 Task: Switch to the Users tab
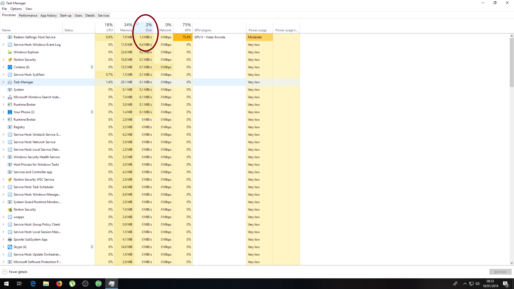pyautogui.click(x=78, y=16)
